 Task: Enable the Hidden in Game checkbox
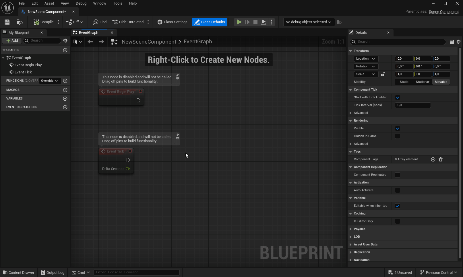398,136
